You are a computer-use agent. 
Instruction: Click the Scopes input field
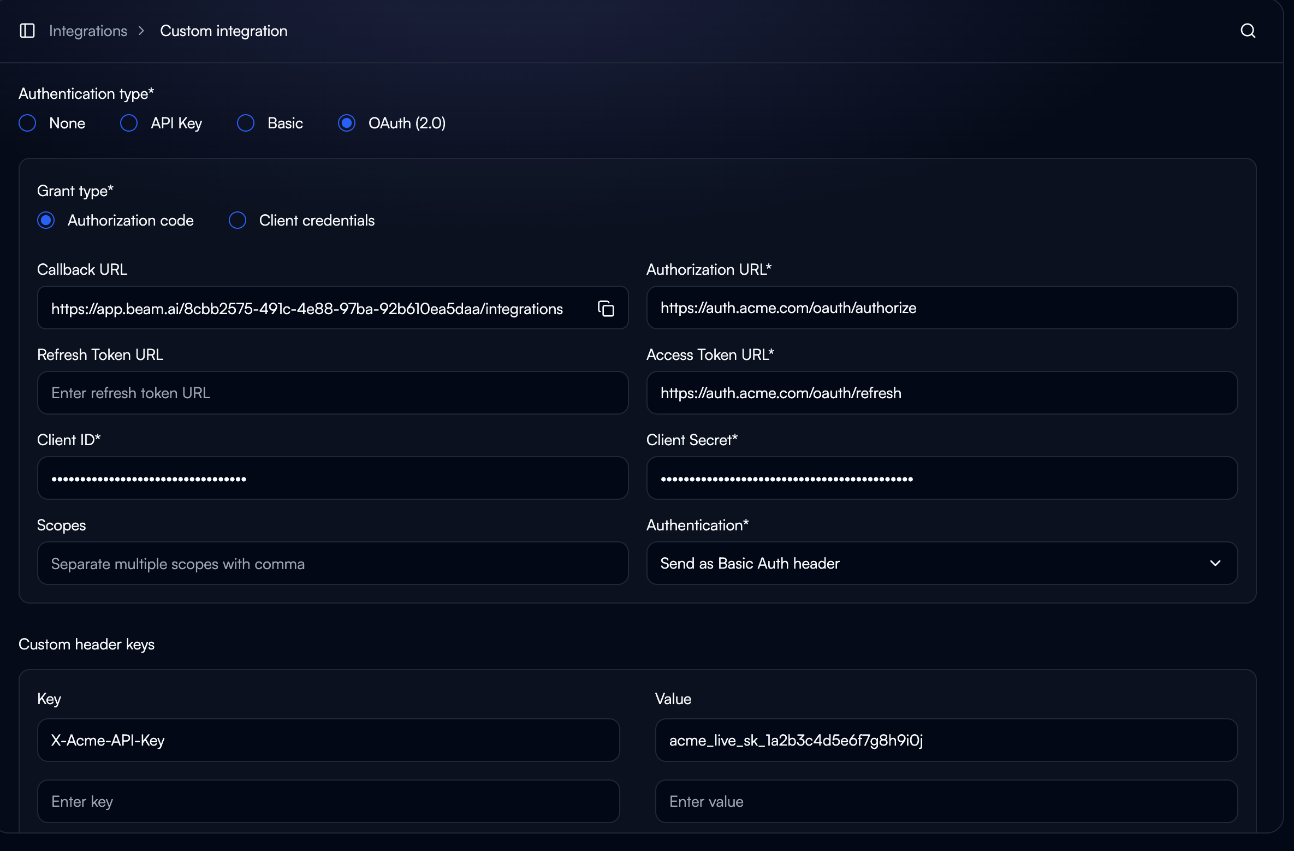coord(331,563)
